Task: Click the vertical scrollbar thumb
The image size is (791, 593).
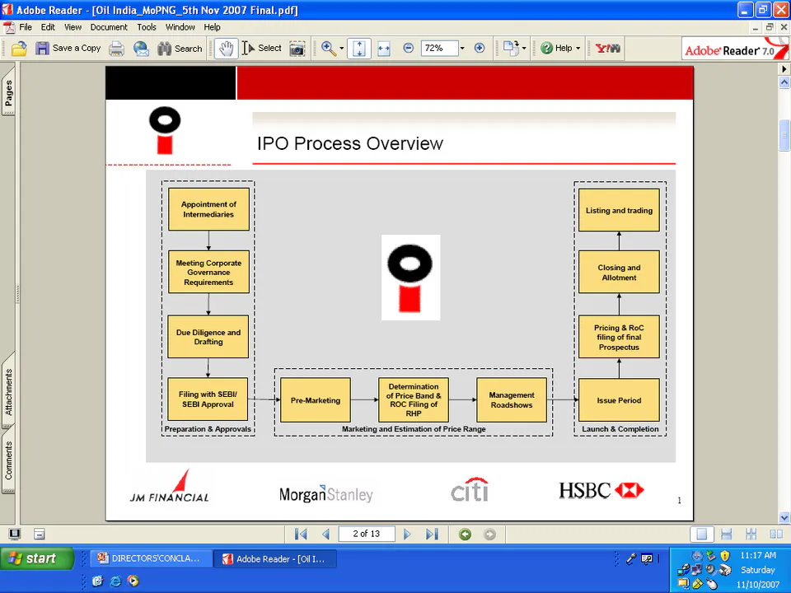Action: click(x=784, y=135)
